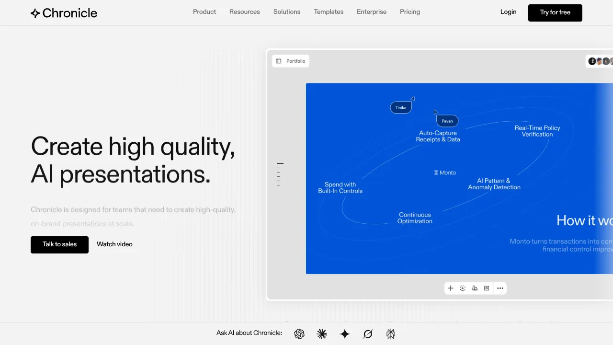This screenshot has width=613, height=345.
Task: Open the Solutions dropdown
Action: coord(286,11)
